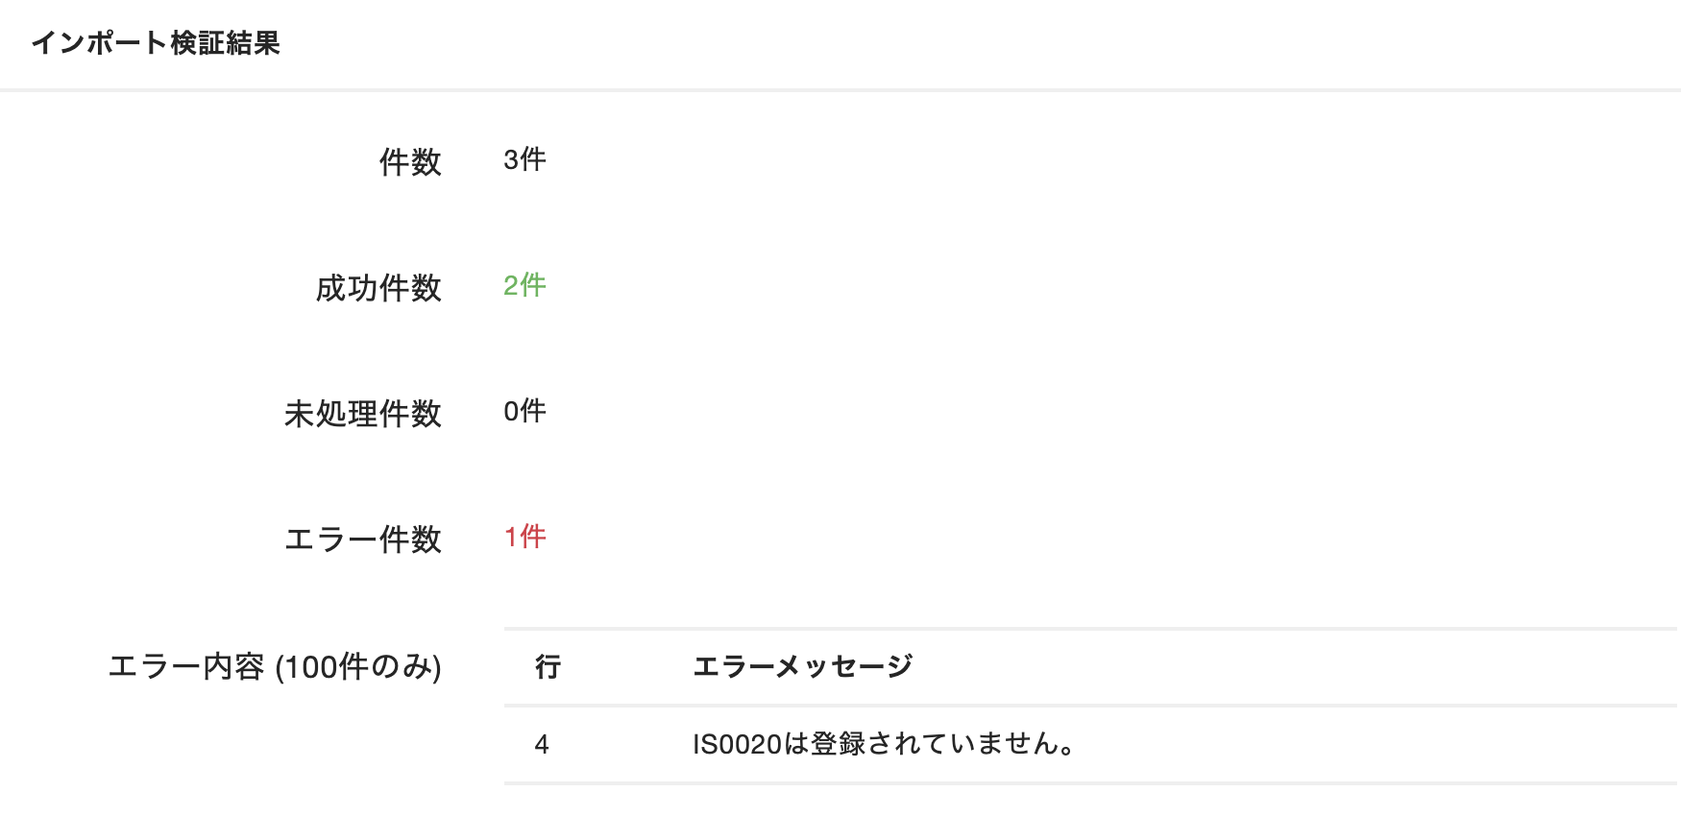Click row number 4 in error table
This screenshot has width=1681, height=816.
pyautogui.click(x=542, y=744)
